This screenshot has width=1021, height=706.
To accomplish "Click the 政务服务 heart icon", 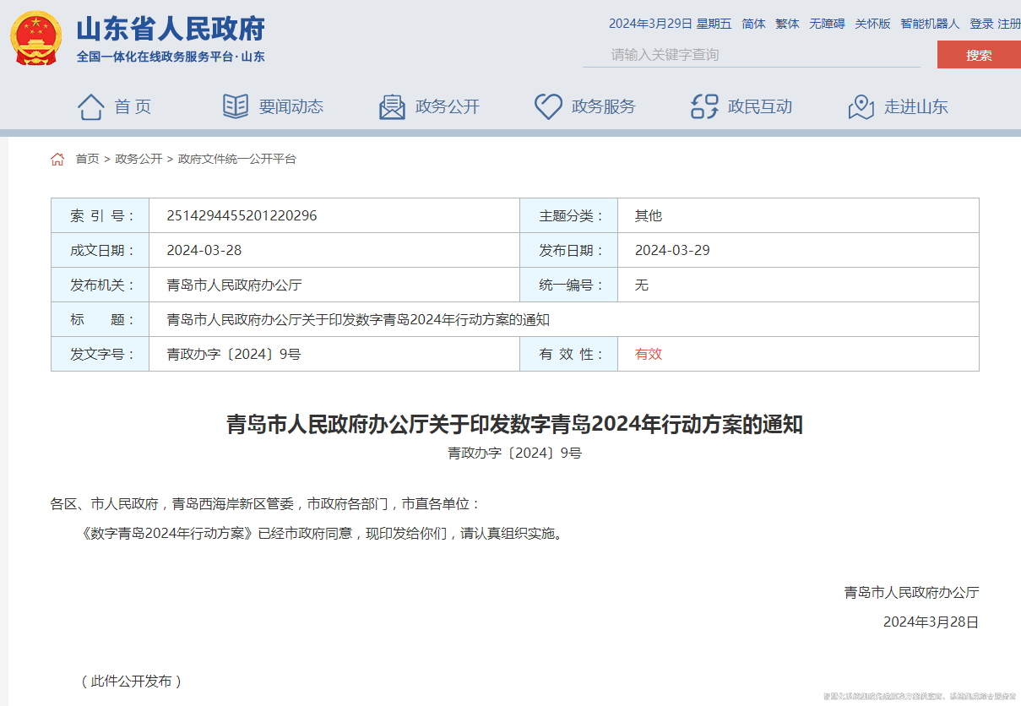I will 548,106.
